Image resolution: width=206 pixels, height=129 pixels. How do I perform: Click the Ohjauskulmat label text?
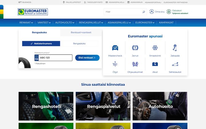coord(135,72)
